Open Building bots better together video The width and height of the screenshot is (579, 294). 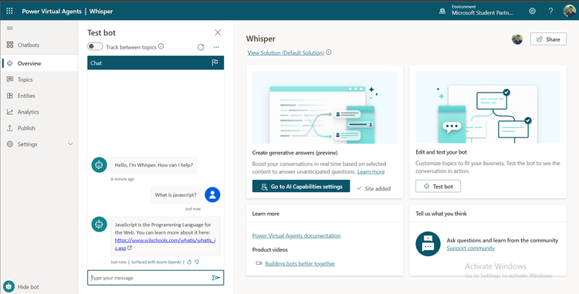tap(300, 264)
